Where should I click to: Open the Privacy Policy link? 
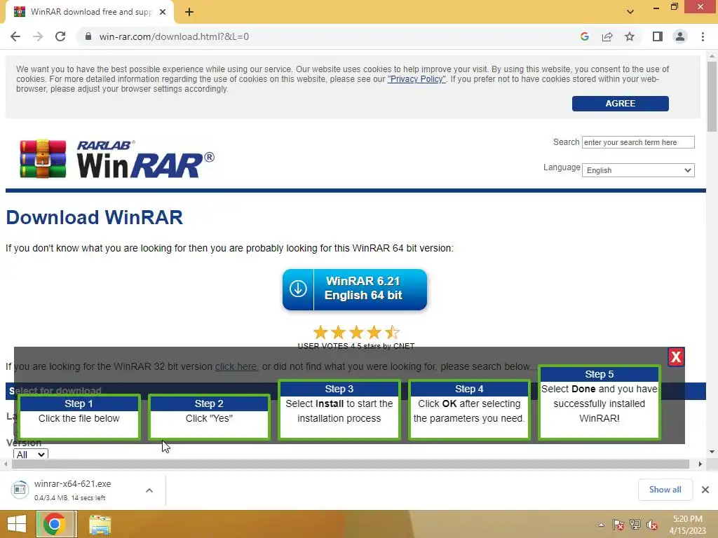(x=416, y=79)
